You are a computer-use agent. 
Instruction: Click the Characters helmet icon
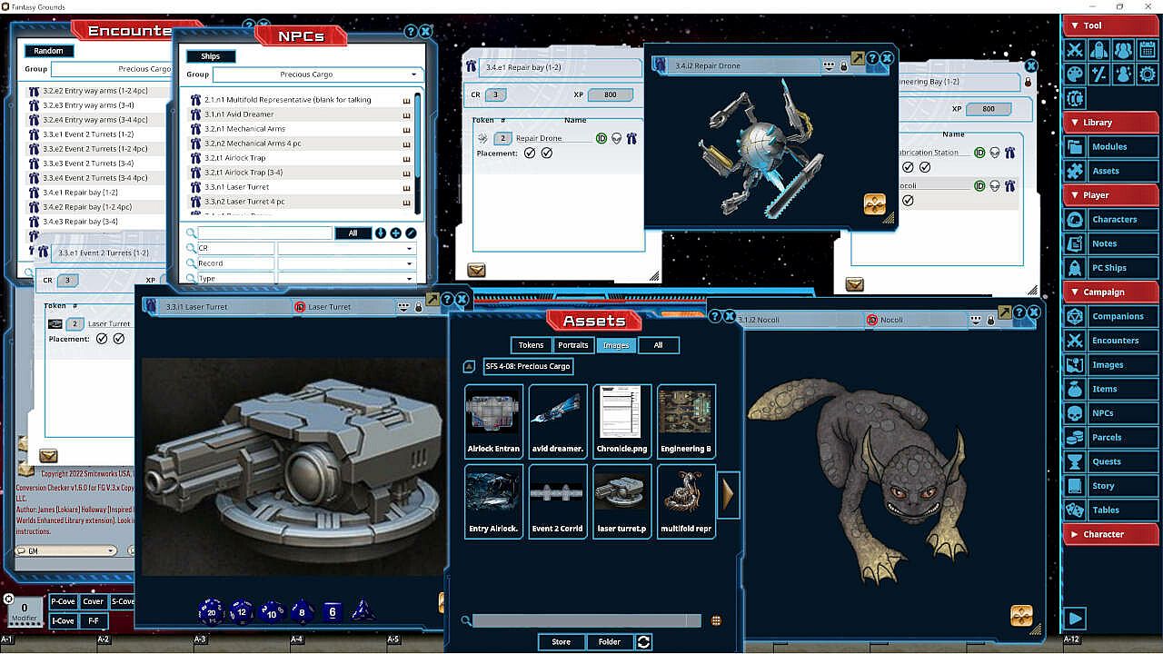coord(1075,219)
